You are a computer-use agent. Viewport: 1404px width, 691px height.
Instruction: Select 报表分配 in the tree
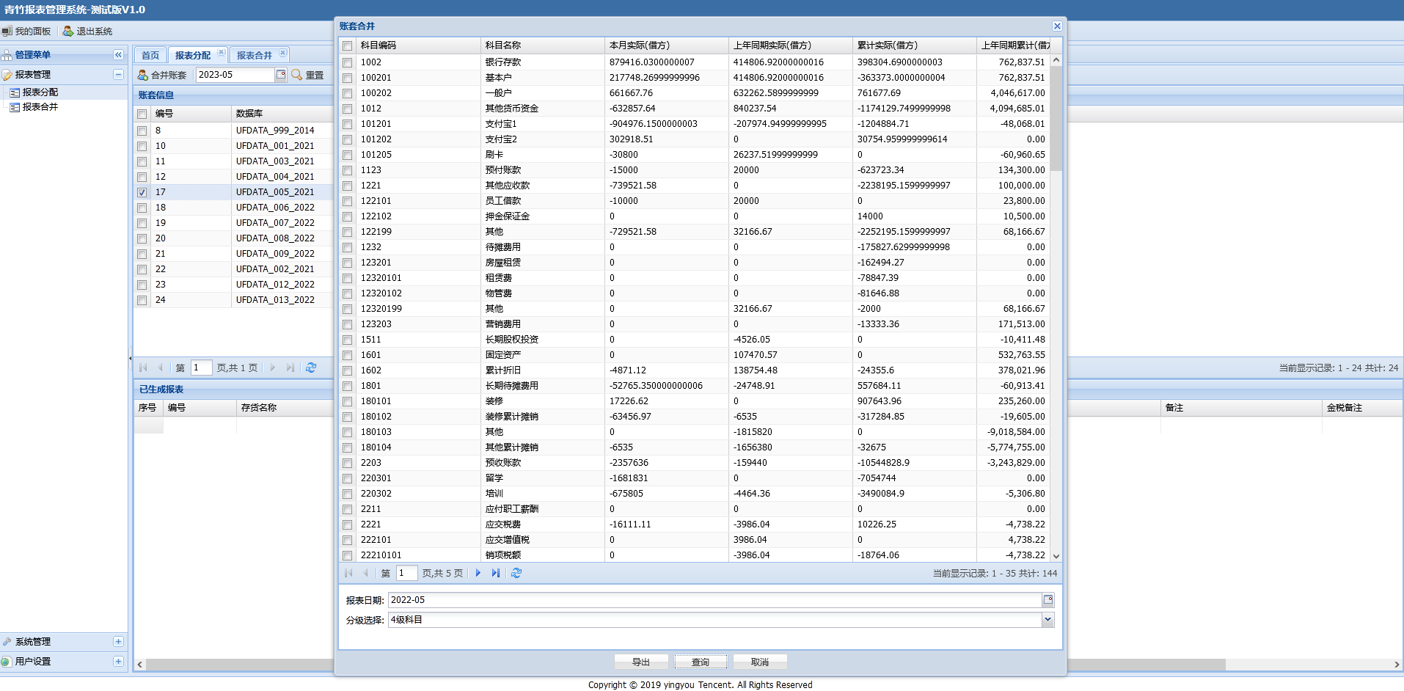tap(40, 92)
